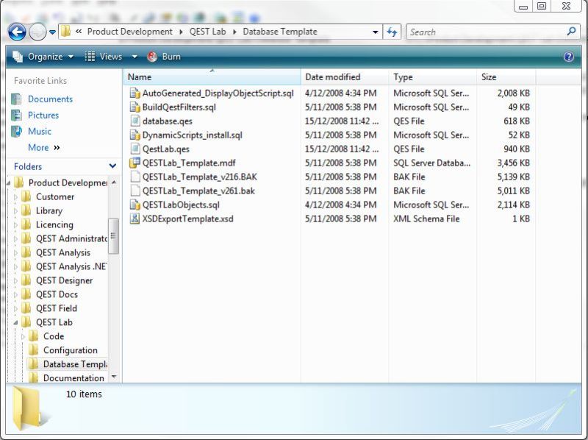
Task: Sort by the Date modified column header
Action: tap(333, 77)
